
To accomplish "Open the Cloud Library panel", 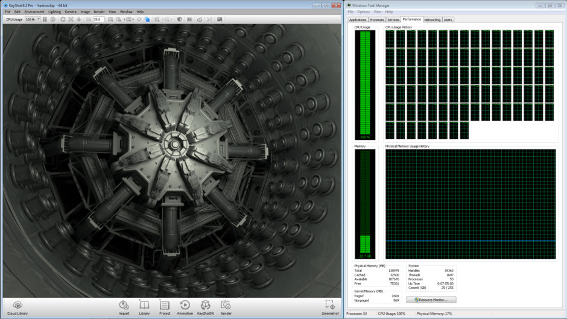I will pyautogui.click(x=17, y=307).
